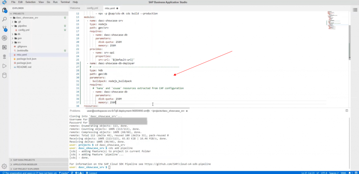Expand the gen folder
The width and height of the screenshot is (359, 174).
pyautogui.click(x=39, y=38)
